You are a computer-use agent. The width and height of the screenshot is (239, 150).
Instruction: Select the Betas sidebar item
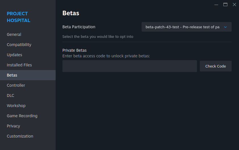coord(12,75)
